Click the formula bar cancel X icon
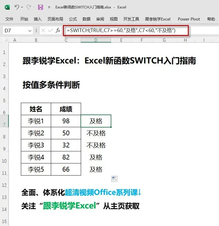Viewport: 219px width, 226px height. [43, 31]
